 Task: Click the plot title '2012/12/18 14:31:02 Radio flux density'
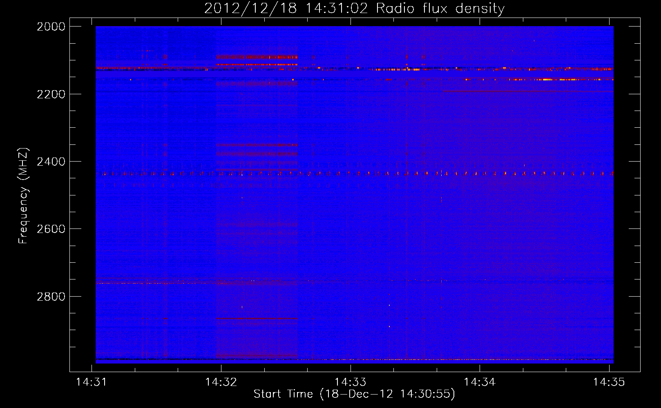(354, 8)
